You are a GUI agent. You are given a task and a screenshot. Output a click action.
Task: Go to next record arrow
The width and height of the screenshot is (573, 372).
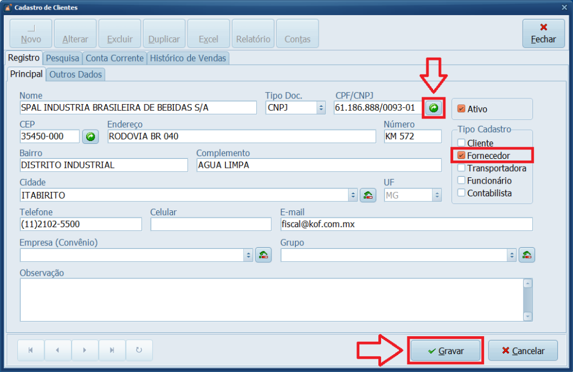[x=85, y=350]
